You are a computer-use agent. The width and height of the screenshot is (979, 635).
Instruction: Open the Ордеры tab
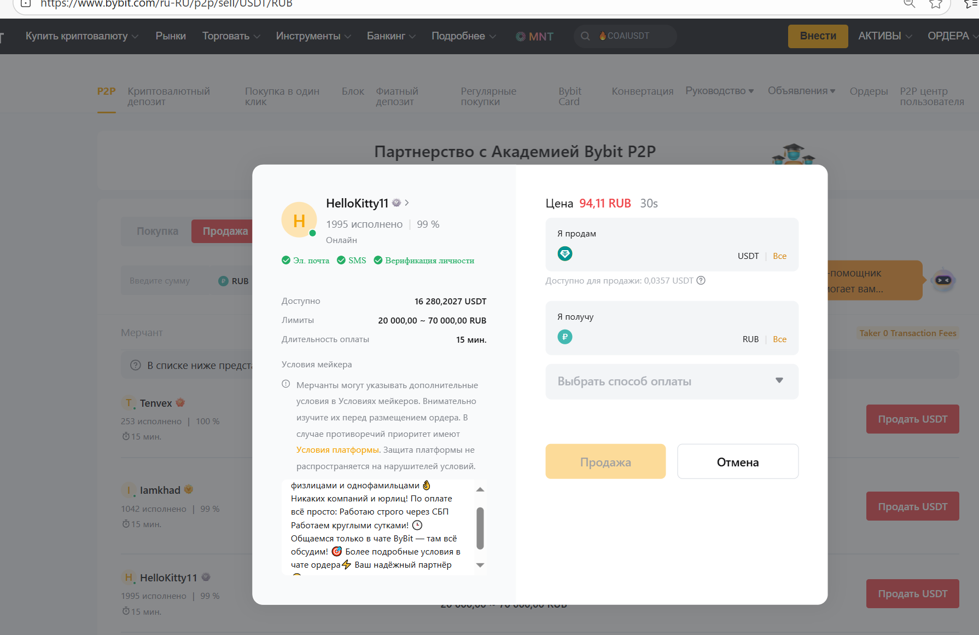click(x=869, y=91)
